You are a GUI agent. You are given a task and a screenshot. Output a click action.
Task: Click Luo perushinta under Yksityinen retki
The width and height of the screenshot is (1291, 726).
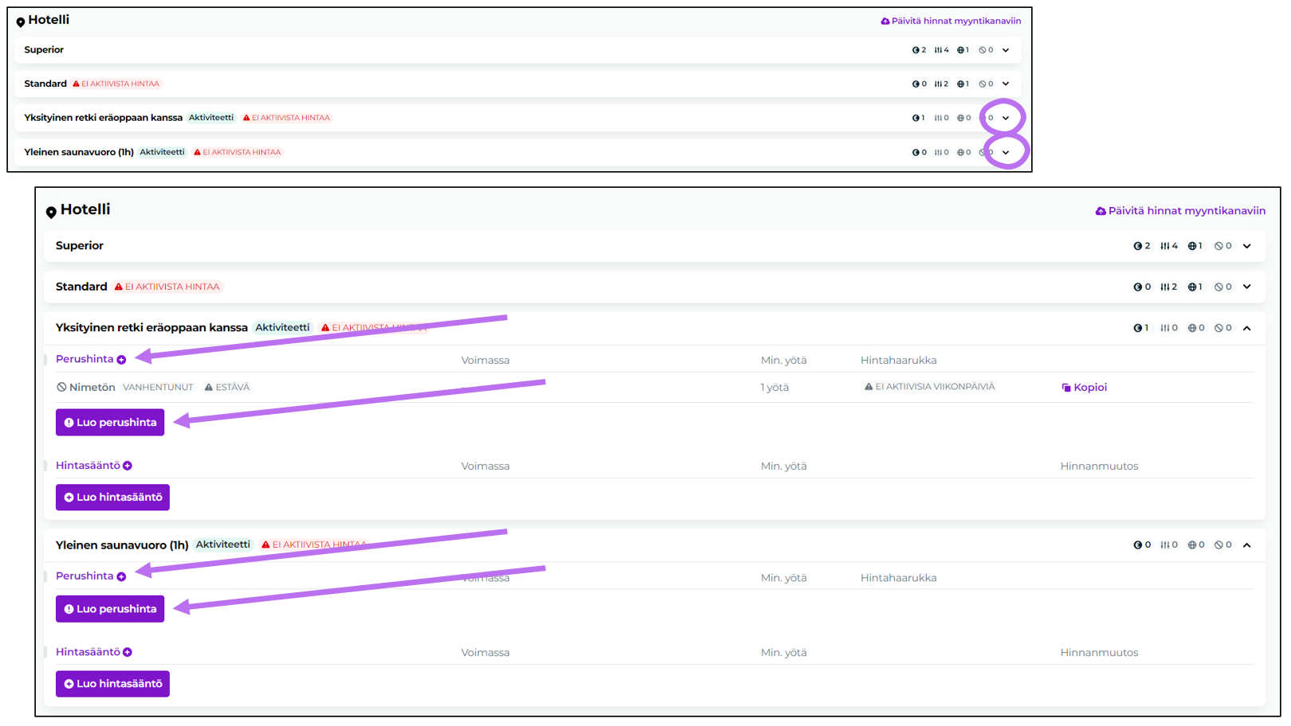[x=110, y=422]
